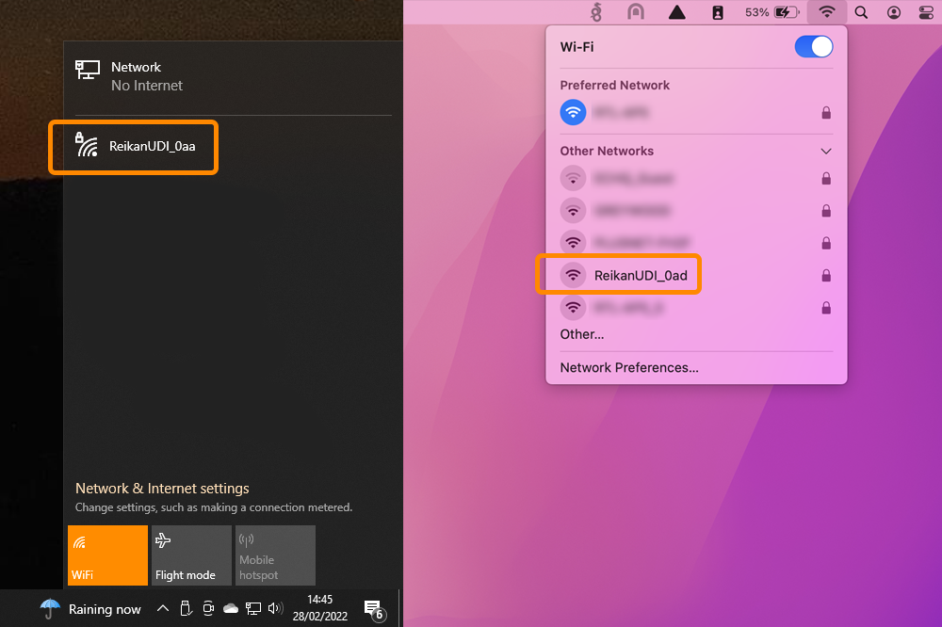Open Control Center icon in menu bar
This screenshot has width=942, height=627.
[x=926, y=12]
